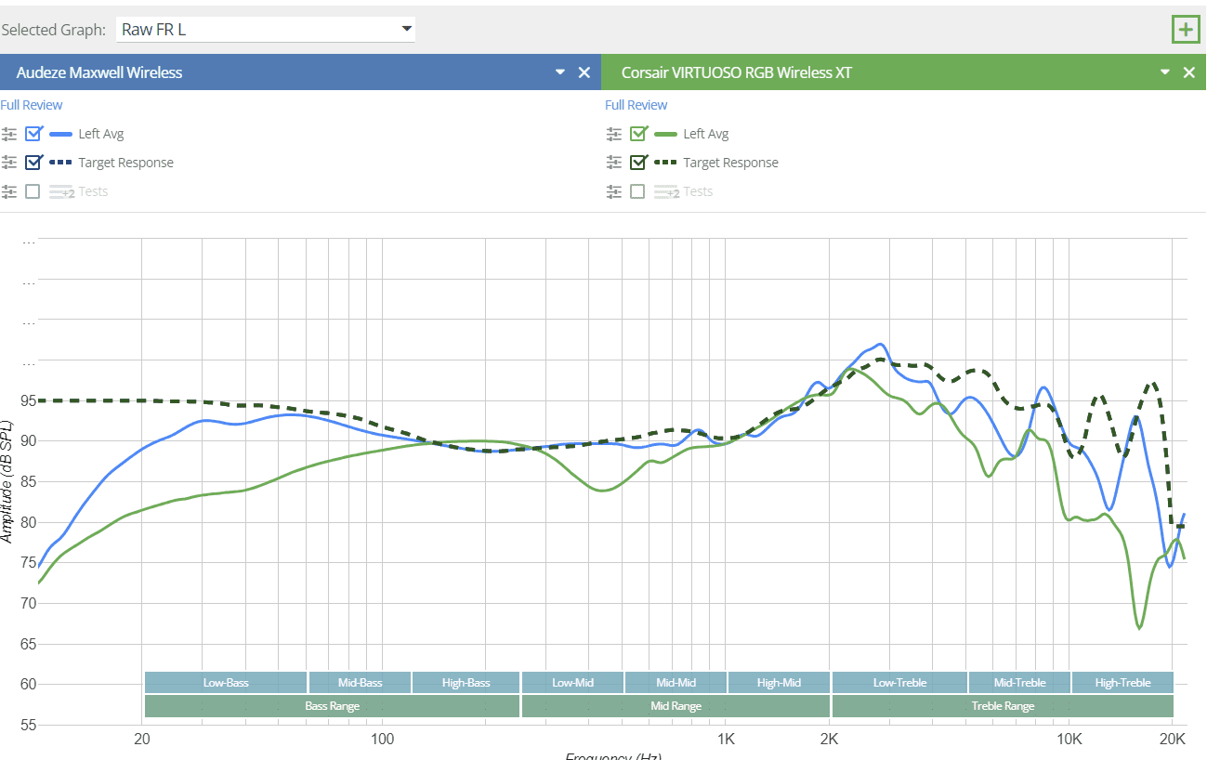
Task: Click the High-Mid range band
Action: click(779, 683)
